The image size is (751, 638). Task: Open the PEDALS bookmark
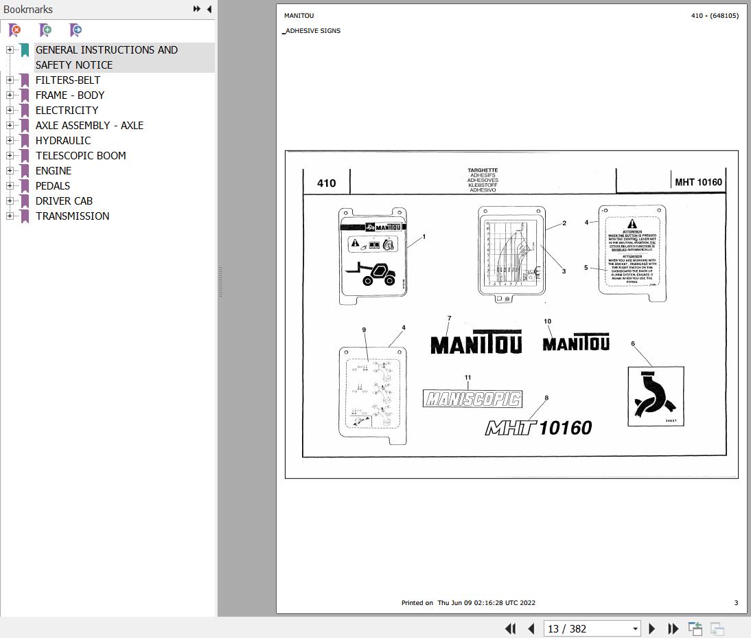(x=53, y=185)
